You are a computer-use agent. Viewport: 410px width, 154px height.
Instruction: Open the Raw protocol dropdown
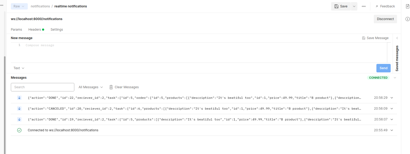coord(19,6)
